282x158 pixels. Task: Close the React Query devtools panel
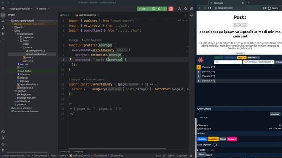pos(201,154)
